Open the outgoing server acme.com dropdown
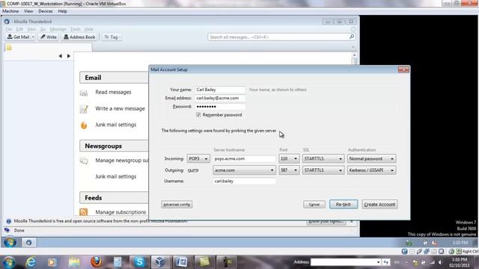This screenshot has height=269, width=479. click(x=244, y=170)
